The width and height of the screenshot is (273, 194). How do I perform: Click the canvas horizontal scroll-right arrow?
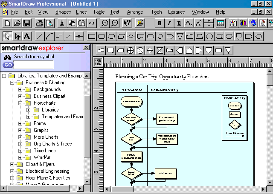[x=263, y=189]
